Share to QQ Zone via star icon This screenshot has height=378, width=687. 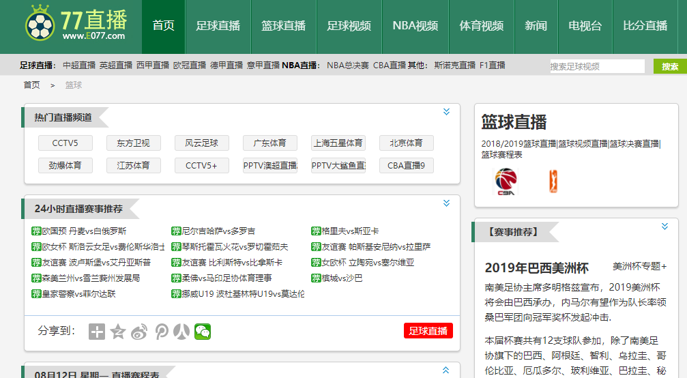click(x=118, y=332)
